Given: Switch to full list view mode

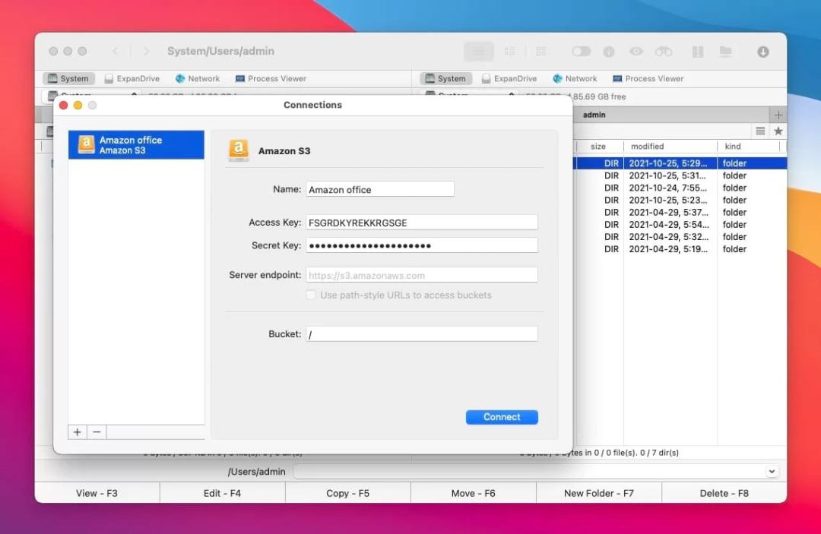Looking at the screenshot, I should click(x=479, y=51).
